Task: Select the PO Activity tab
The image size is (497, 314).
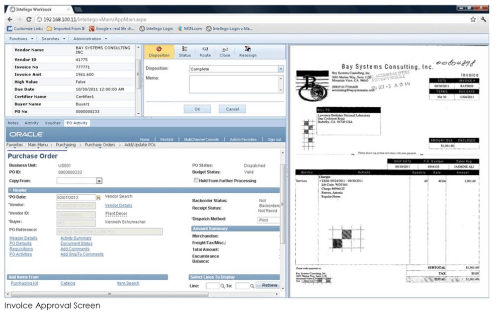Action: [x=77, y=123]
